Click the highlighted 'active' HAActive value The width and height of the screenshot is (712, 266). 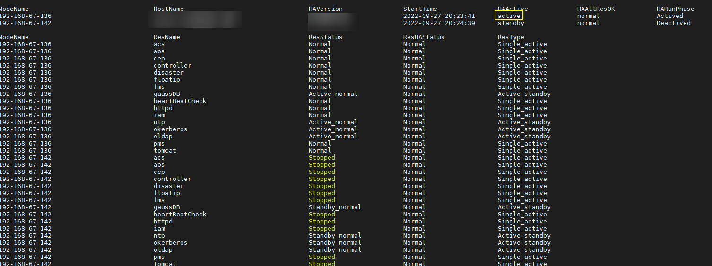coord(509,16)
